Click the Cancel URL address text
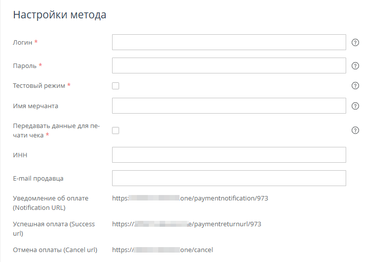Screen dimensions: 367x262 pos(163,250)
